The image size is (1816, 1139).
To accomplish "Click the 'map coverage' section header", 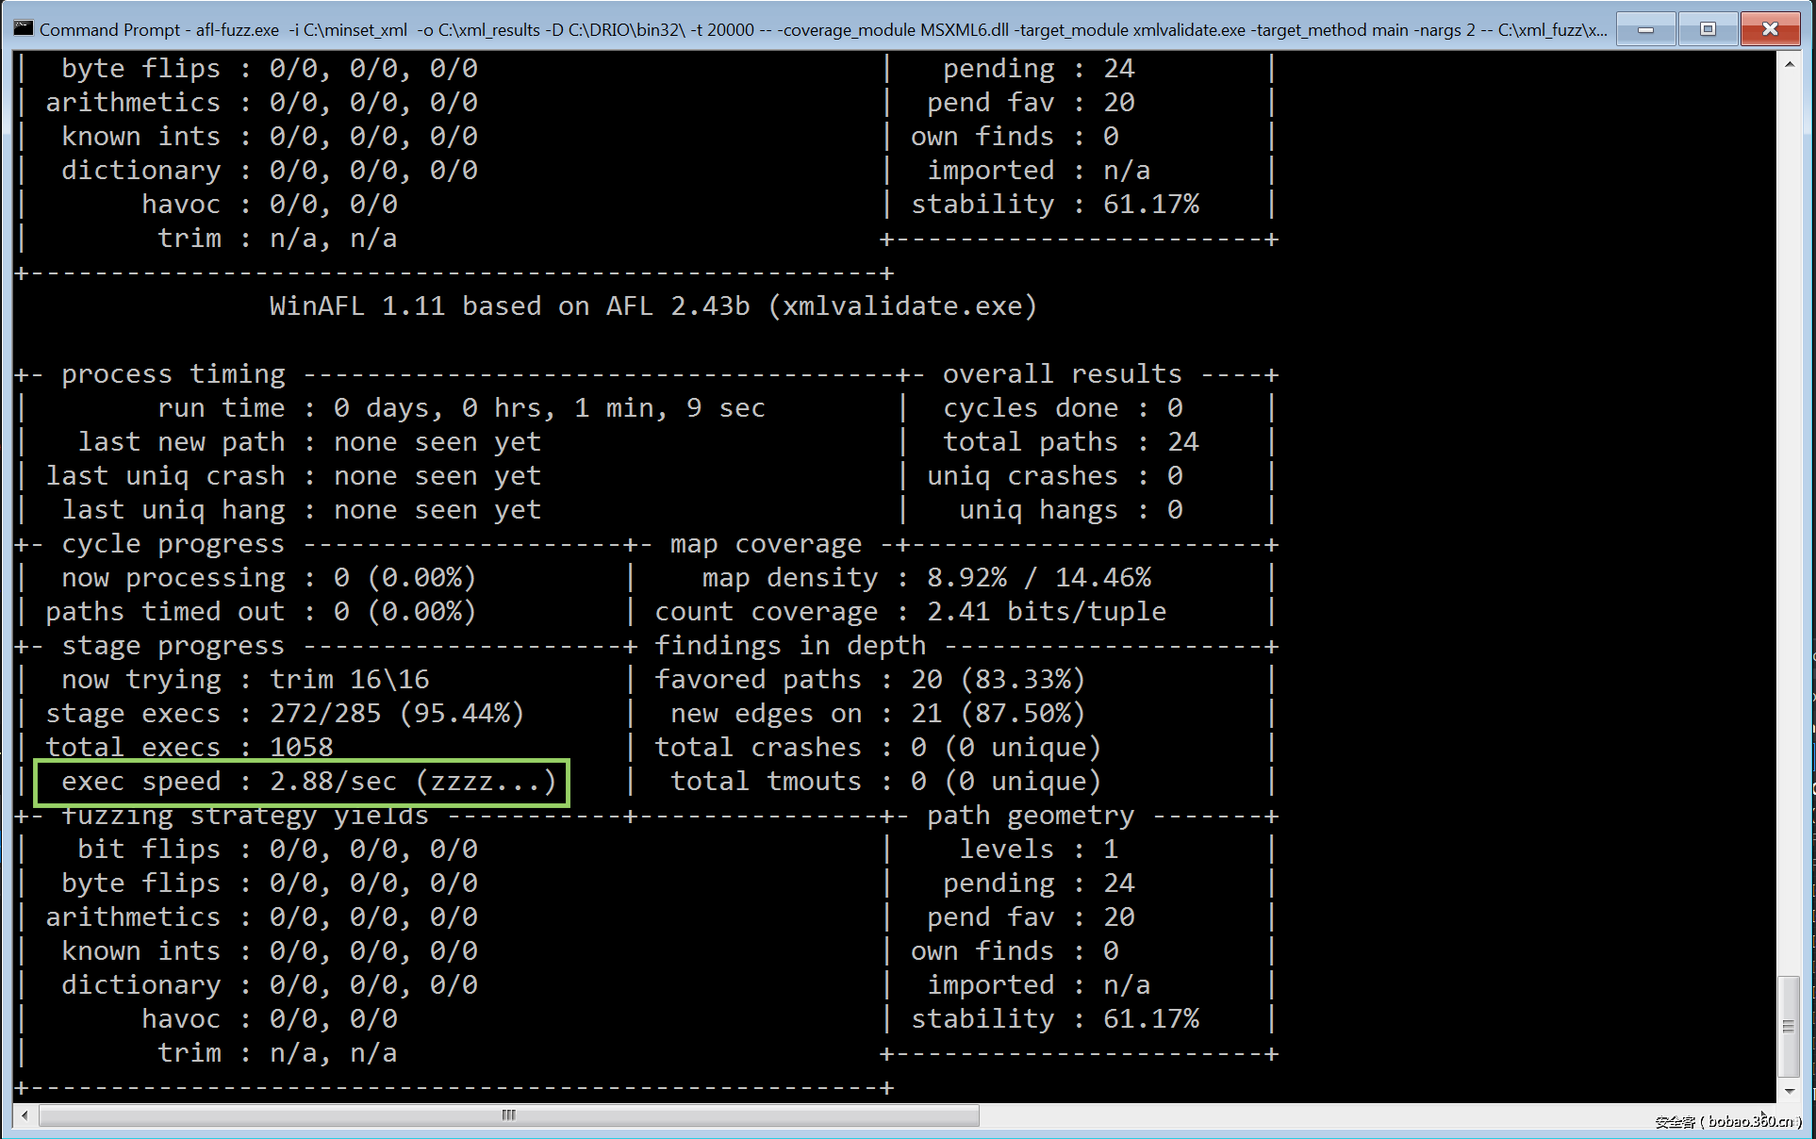I will tap(765, 544).
